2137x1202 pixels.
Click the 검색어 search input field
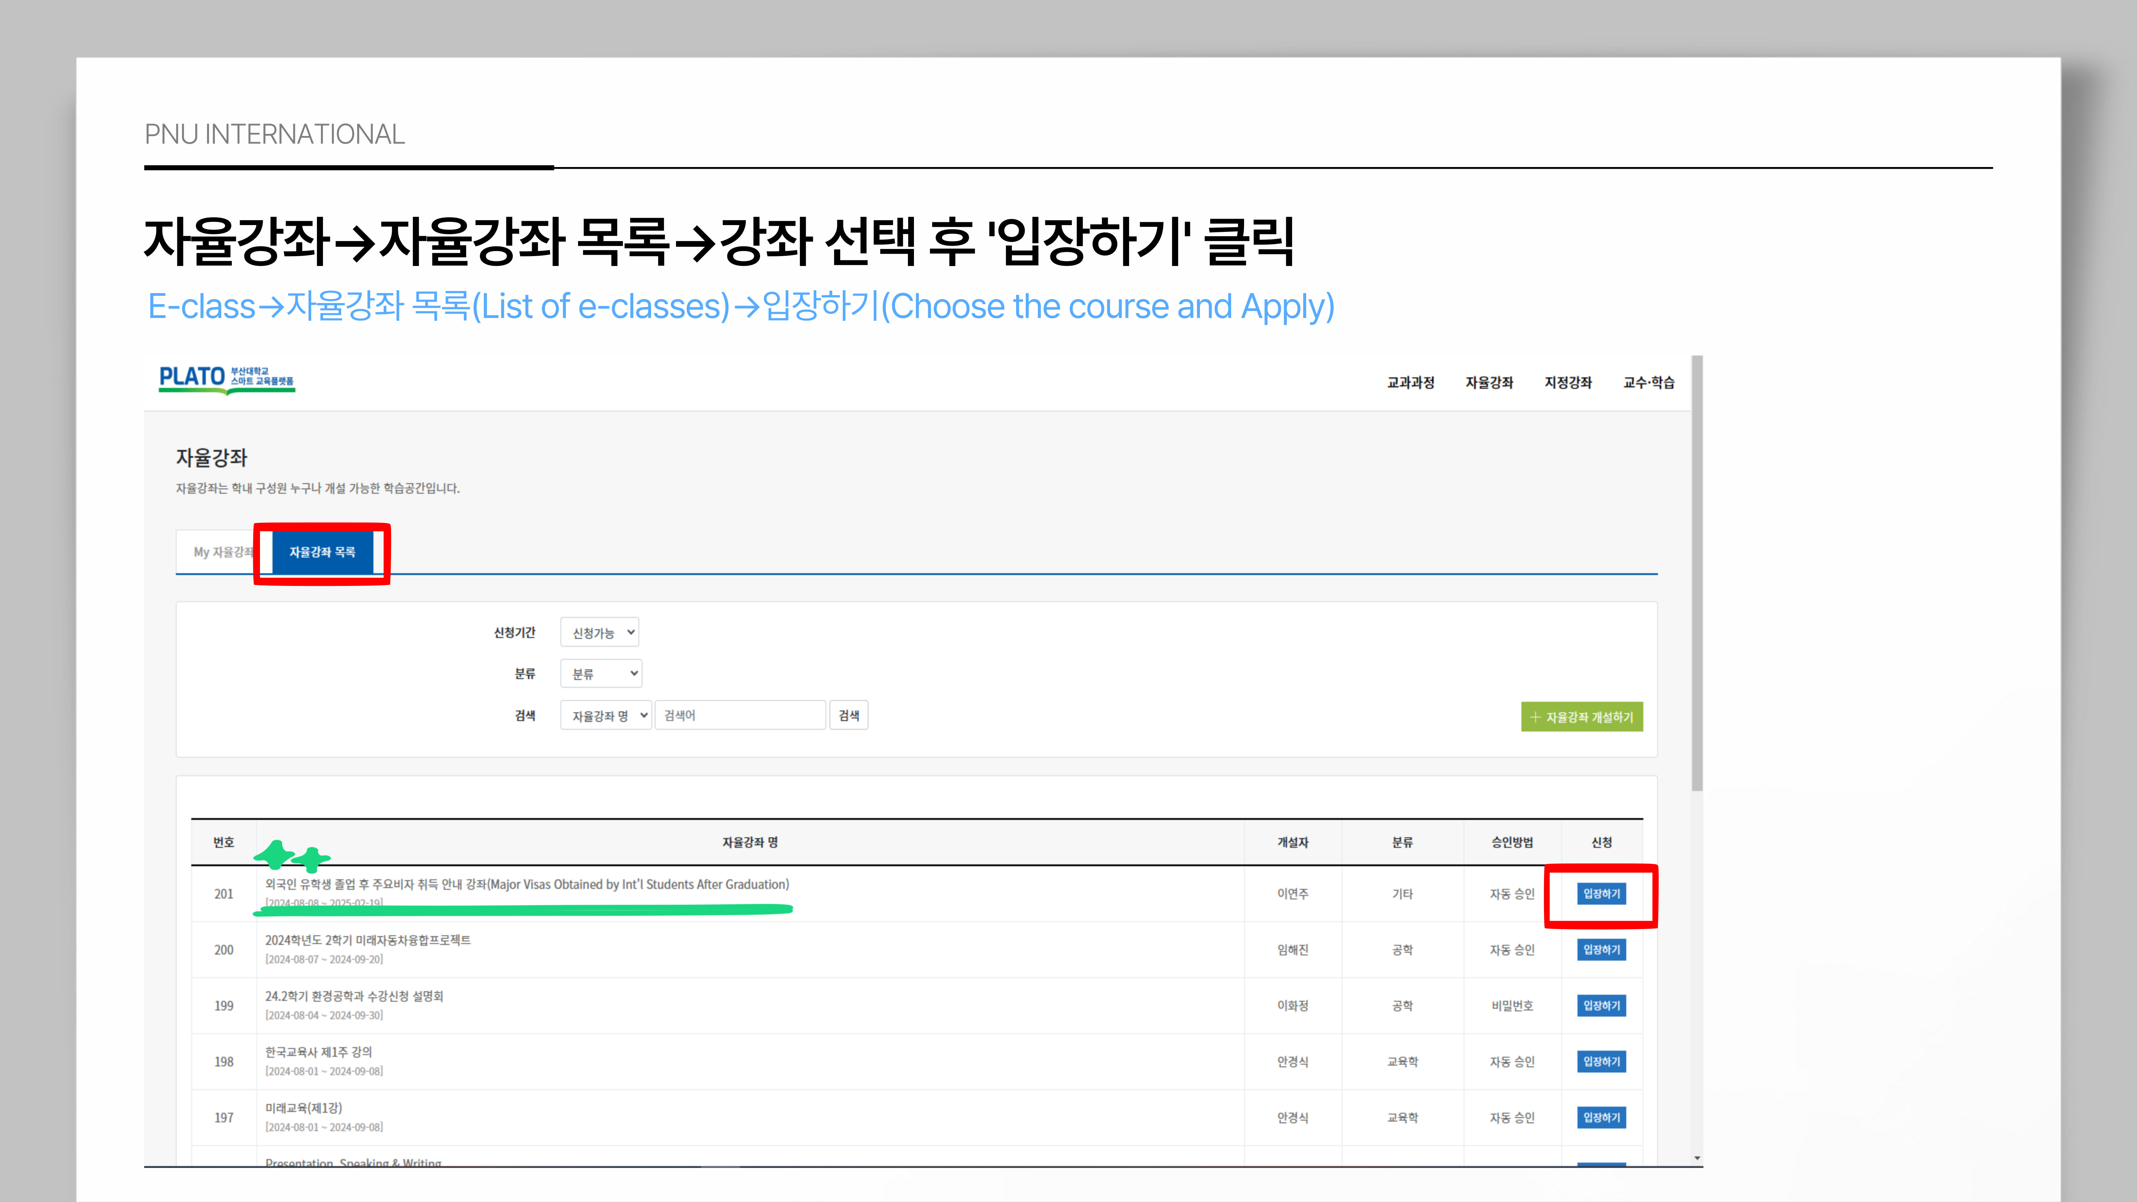[x=740, y=716]
